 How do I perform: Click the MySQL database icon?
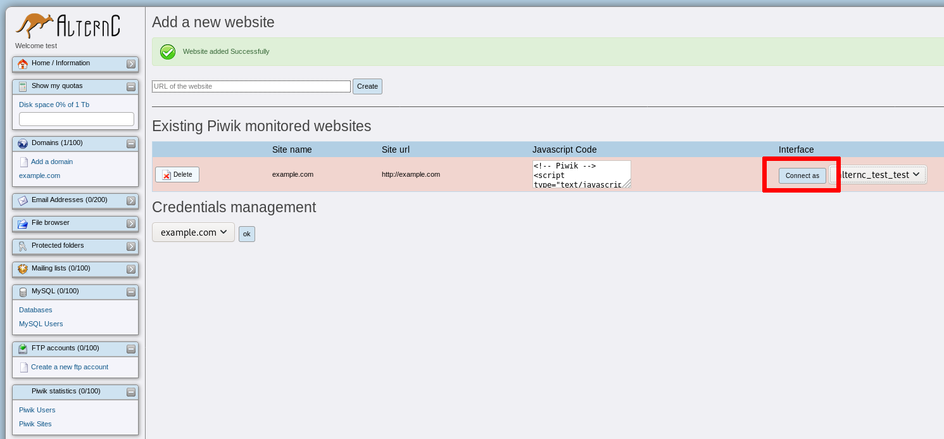coord(23,292)
